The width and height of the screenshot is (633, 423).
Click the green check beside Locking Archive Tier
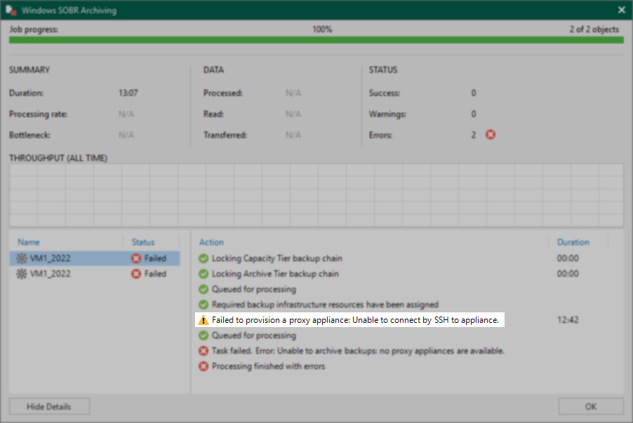pyautogui.click(x=204, y=274)
